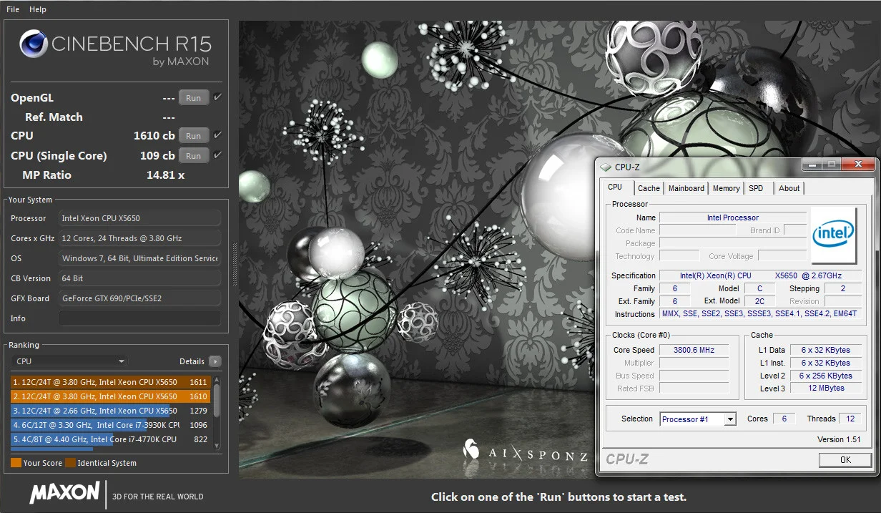Click the MP Ratio value "14.81 x"
The image size is (881, 513).
165,175
